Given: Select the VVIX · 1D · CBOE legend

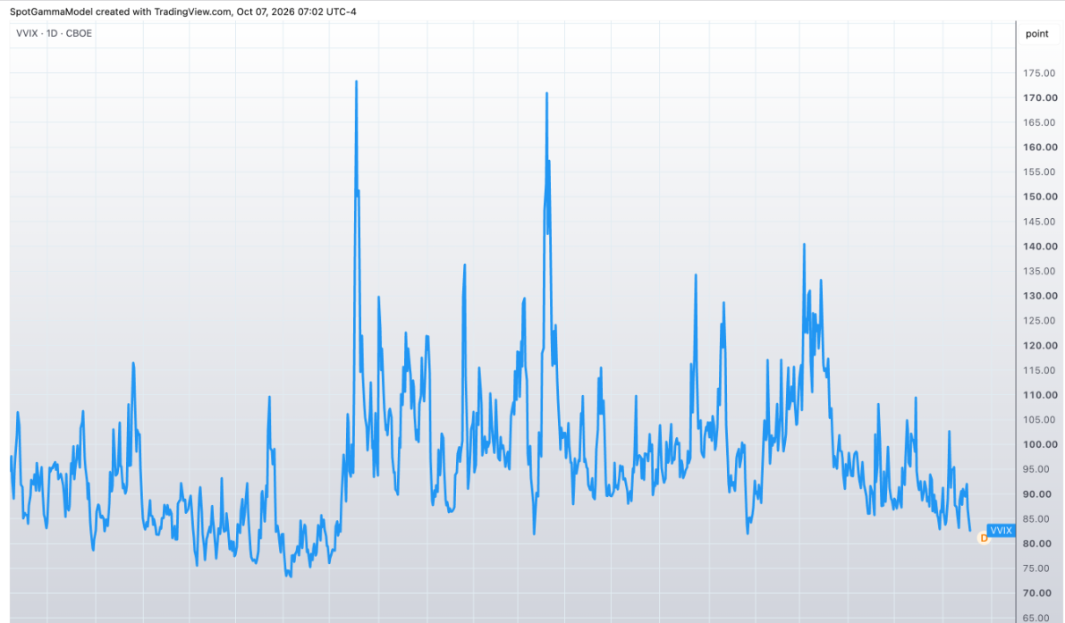Looking at the screenshot, I should pos(55,33).
